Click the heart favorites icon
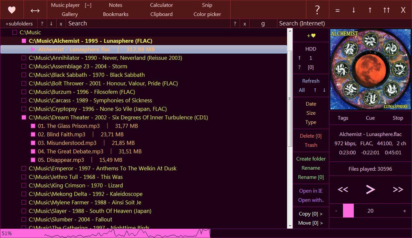The width and height of the screenshot is (412, 238). pos(12,10)
